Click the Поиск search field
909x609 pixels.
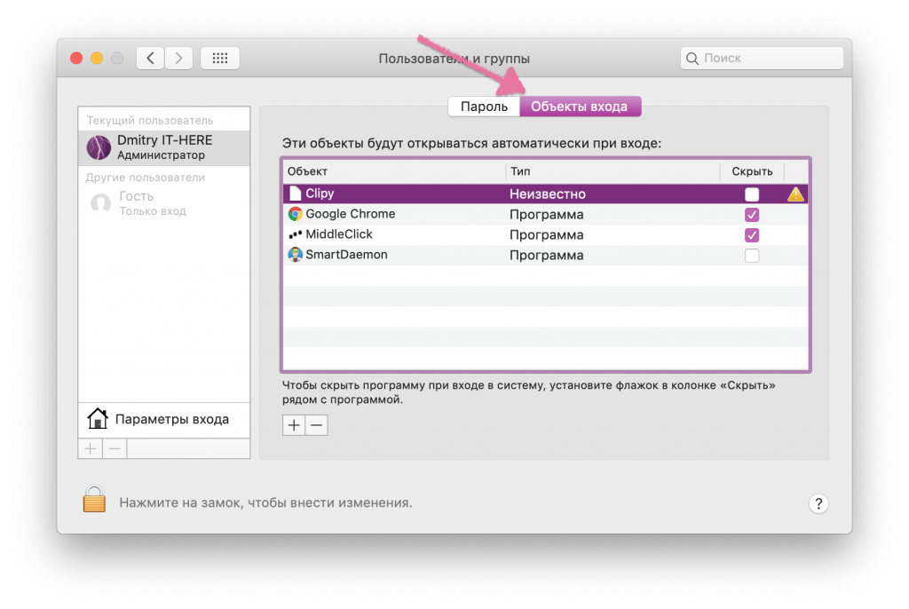(762, 58)
